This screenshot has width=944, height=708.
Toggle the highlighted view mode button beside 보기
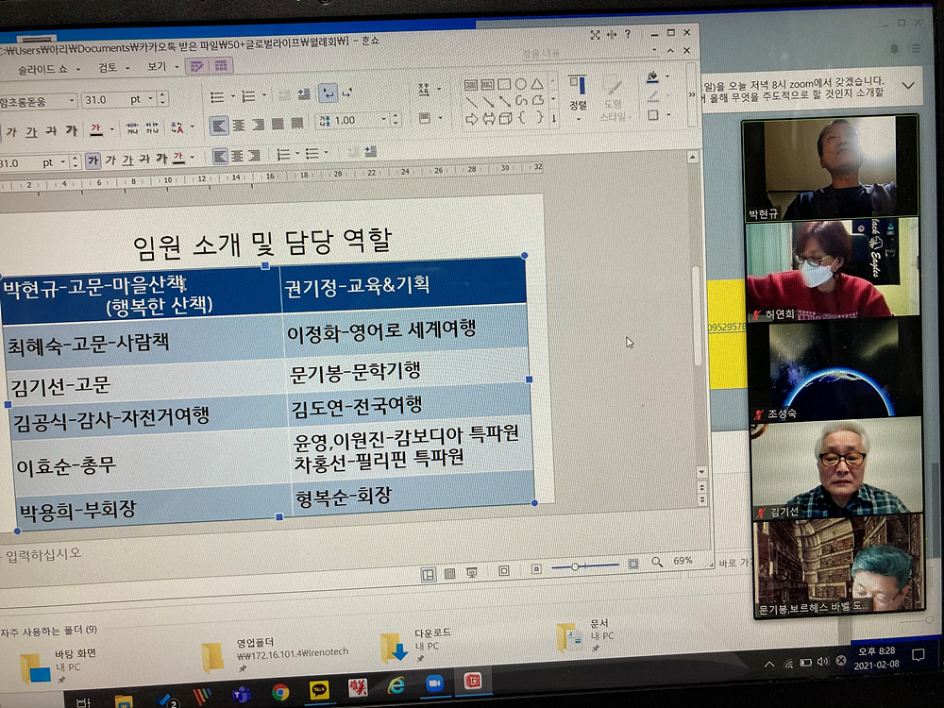[196, 66]
